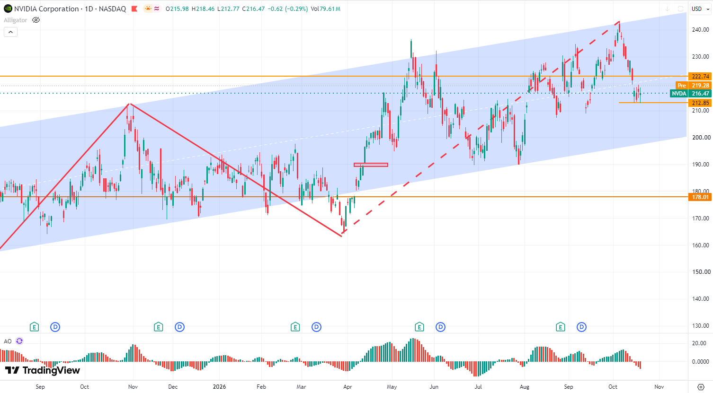Click the 1D interval in the chart title
This screenshot has height=393, width=713.
(89, 9)
